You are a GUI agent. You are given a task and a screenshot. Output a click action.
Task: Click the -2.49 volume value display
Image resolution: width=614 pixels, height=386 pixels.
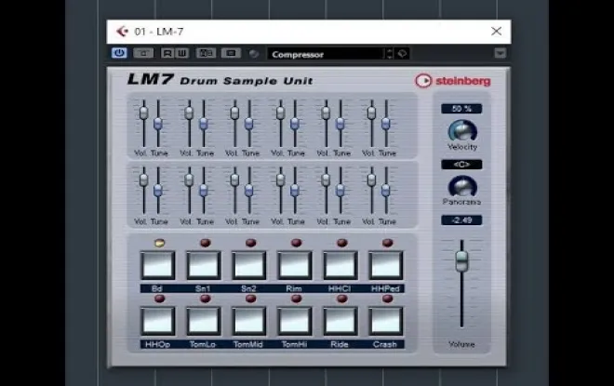coord(461,220)
